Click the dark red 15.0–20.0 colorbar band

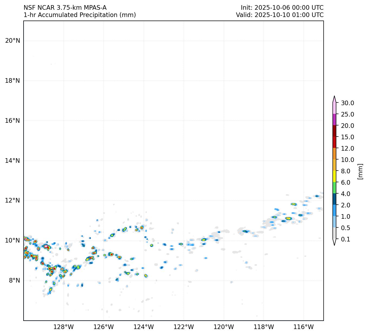tap(334, 131)
